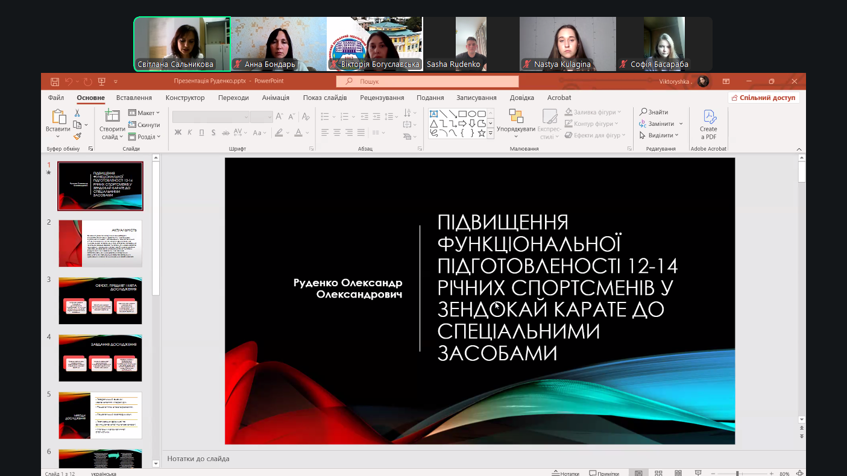This screenshot has height=476, width=847.
Task: Click the Cut scissors icon
Action: (x=77, y=113)
